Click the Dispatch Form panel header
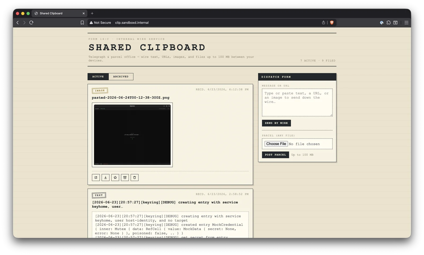 [297, 77]
